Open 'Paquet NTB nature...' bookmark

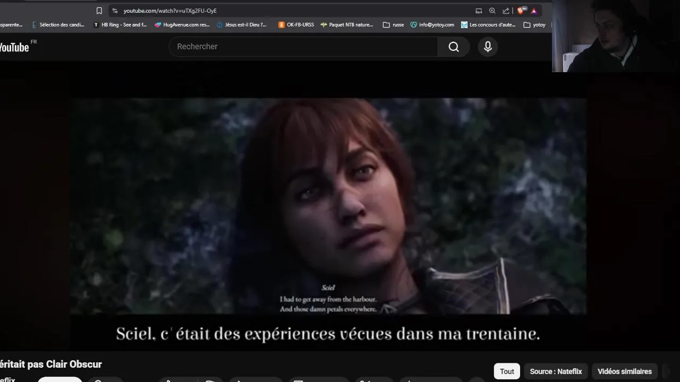click(347, 24)
